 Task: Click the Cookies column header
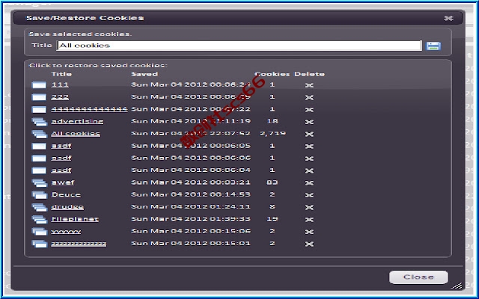point(272,74)
